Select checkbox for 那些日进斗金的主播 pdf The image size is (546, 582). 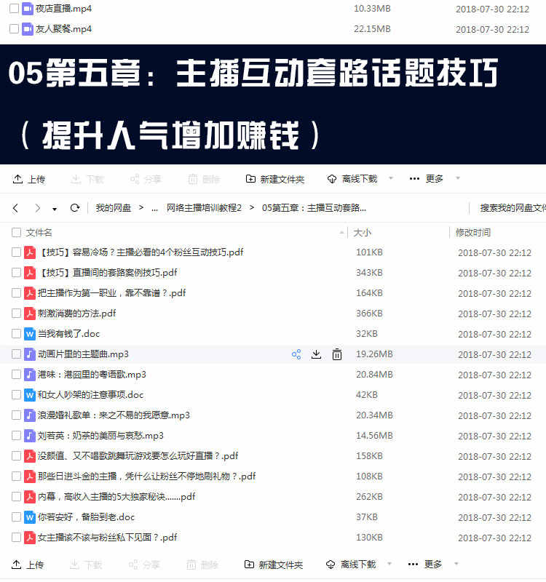click(x=16, y=477)
